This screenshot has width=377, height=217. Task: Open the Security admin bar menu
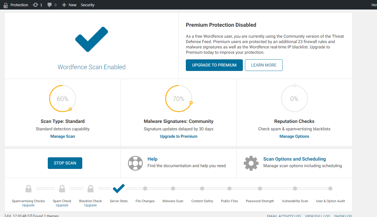point(88,5)
